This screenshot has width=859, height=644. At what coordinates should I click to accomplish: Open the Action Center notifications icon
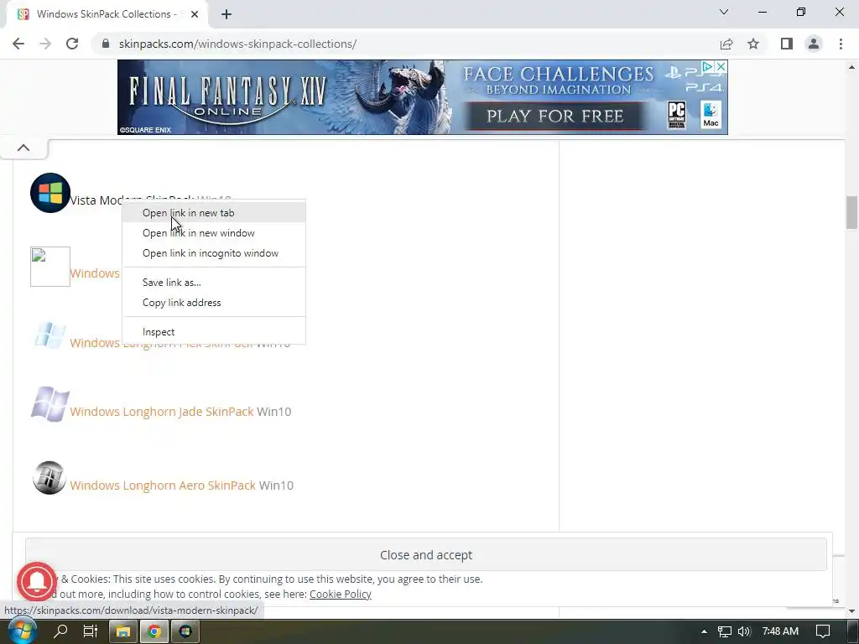click(x=823, y=631)
